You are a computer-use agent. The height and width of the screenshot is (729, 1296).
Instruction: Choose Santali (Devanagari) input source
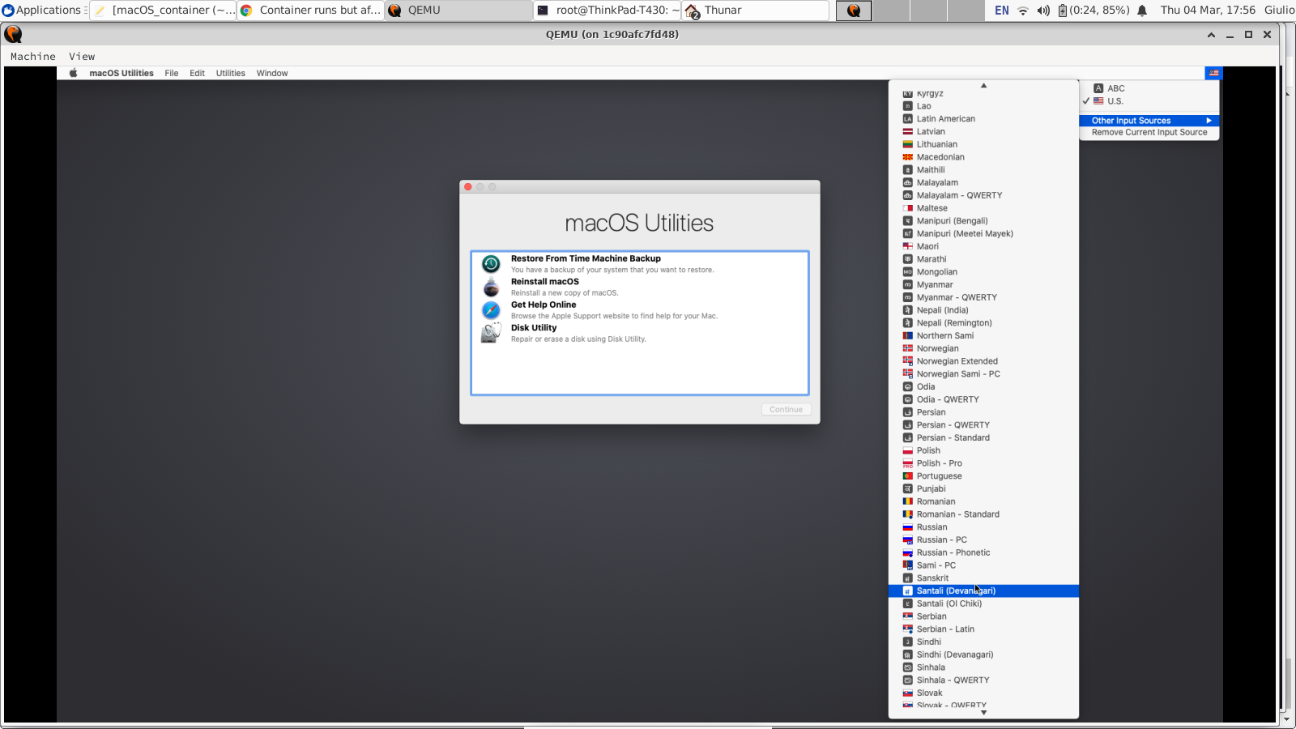click(x=983, y=591)
